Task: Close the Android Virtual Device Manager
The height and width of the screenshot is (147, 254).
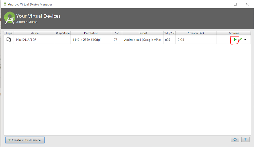Action: coord(247,4)
